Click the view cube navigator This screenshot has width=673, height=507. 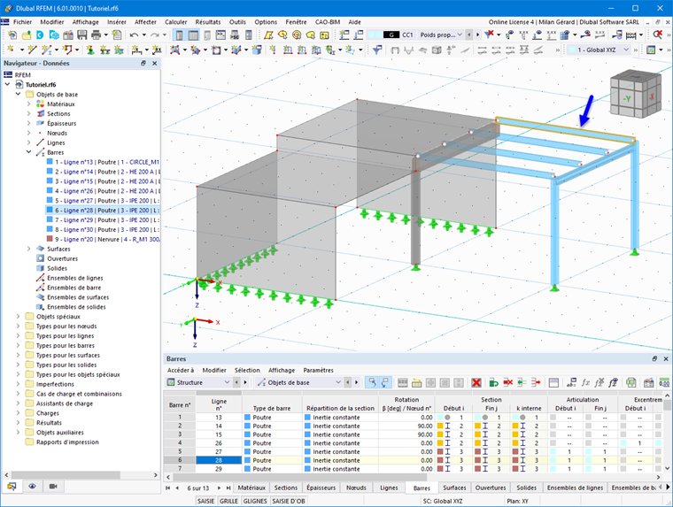(x=636, y=94)
